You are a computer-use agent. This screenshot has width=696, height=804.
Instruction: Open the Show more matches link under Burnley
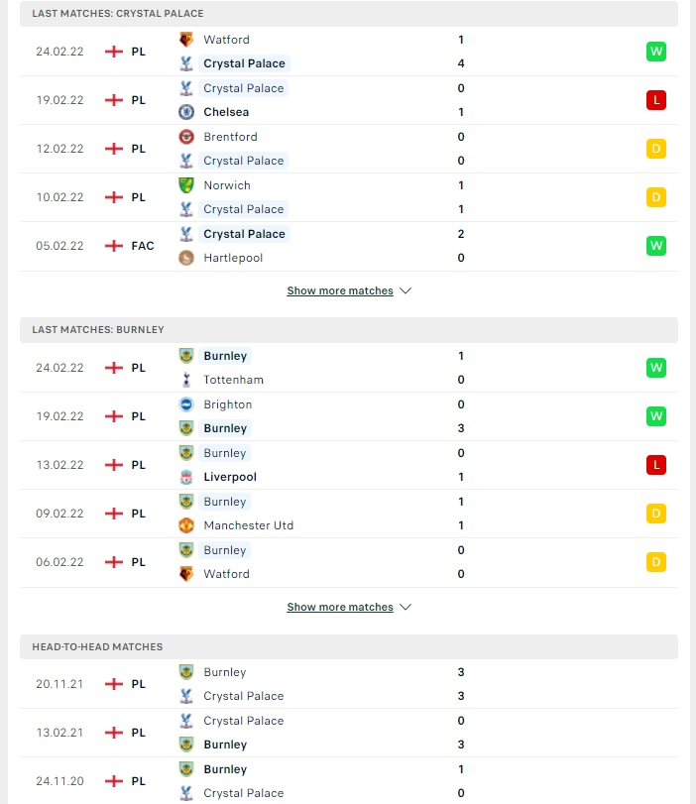[340, 607]
